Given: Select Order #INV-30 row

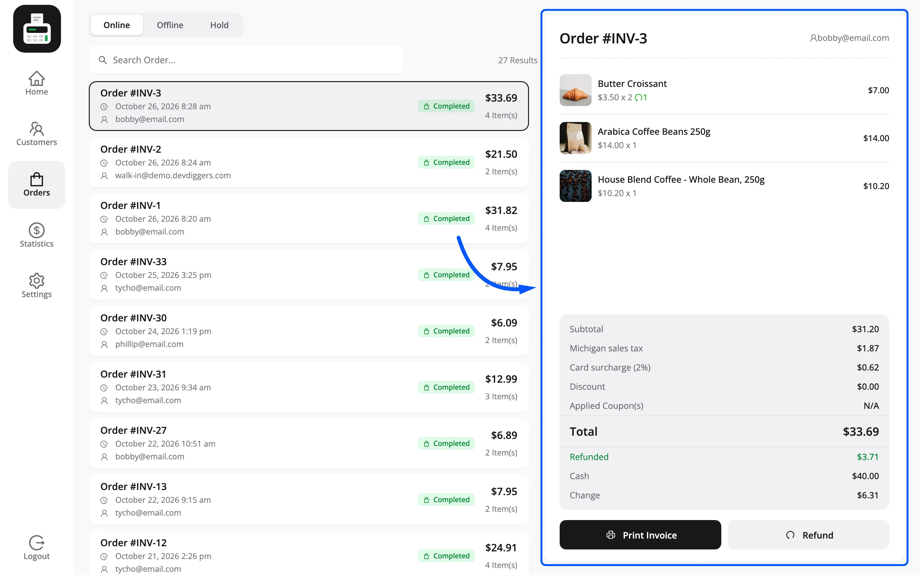Looking at the screenshot, I should point(309,331).
